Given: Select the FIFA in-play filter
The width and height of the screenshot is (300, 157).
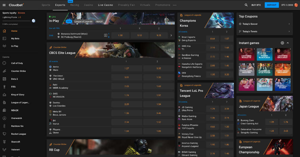Looking at the screenshot, I should (x=69, y=21).
